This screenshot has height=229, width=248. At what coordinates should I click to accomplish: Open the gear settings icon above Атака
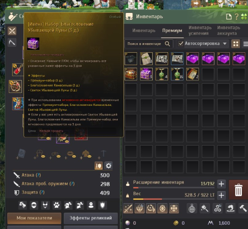coord(109,166)
